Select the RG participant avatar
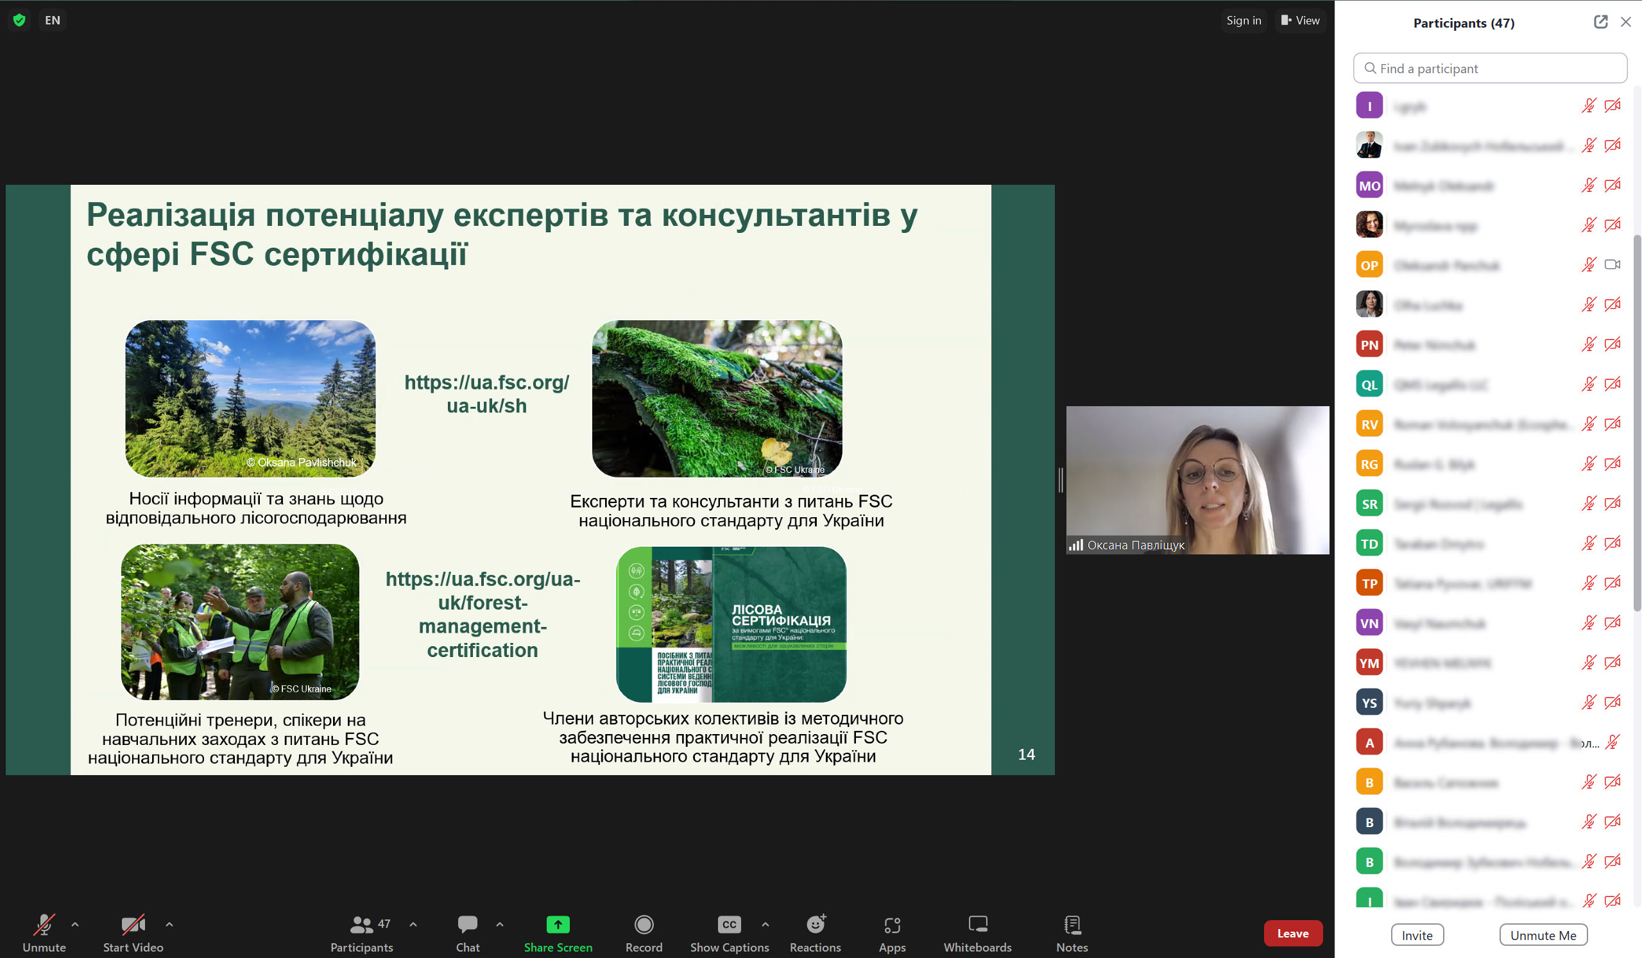 tap(1369, 463)
